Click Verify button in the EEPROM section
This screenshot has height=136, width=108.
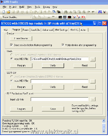click(x=53, y=87)
